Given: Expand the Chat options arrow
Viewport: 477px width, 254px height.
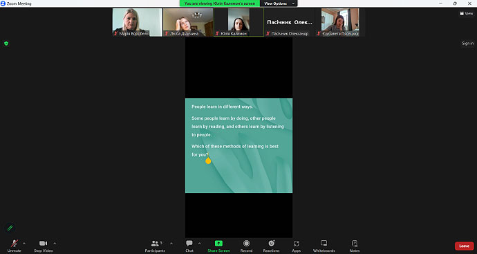Looking at the screenshot, I should [x=199, y=244].
